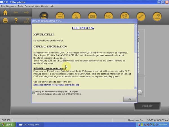The height and width of the screenshot is (127, 169).
Task: Open the gearbox round icon
Action: coord(60,16)
